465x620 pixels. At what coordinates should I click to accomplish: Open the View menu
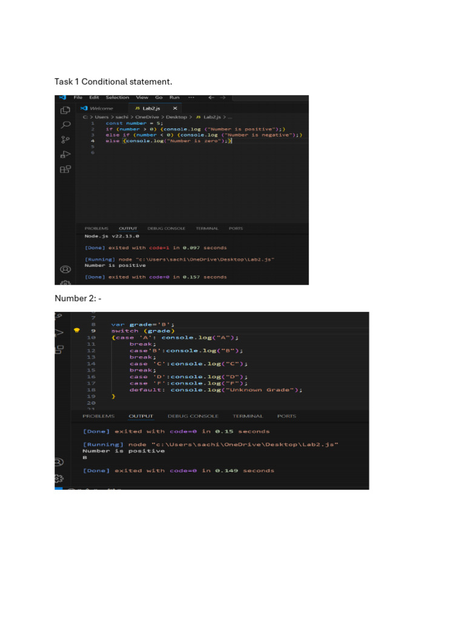[142, 97]
